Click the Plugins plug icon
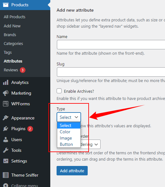The width and height of the screenshot is (165, 187). click(x=6, y=129)
